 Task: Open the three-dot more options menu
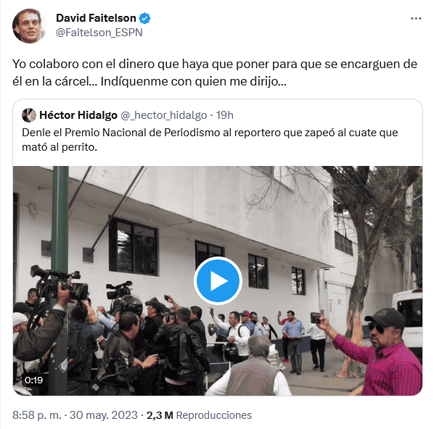415,19
